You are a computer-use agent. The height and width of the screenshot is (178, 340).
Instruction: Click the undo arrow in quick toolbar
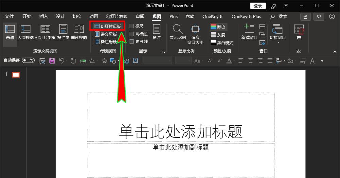click(62, 61)
